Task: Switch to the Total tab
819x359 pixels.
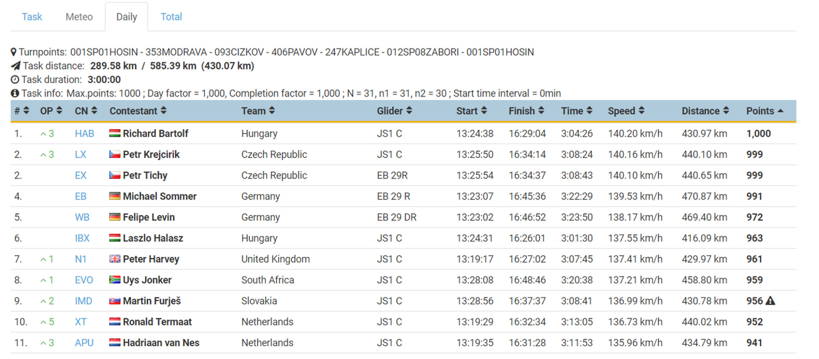Action: (171, 17)
